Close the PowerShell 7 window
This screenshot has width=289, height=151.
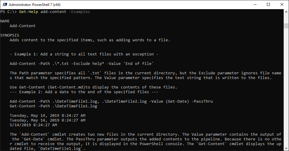(282, 4)
